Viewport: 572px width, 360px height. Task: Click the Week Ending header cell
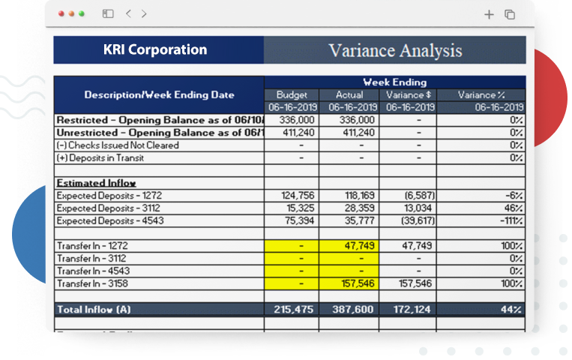[x=395, y=82]
